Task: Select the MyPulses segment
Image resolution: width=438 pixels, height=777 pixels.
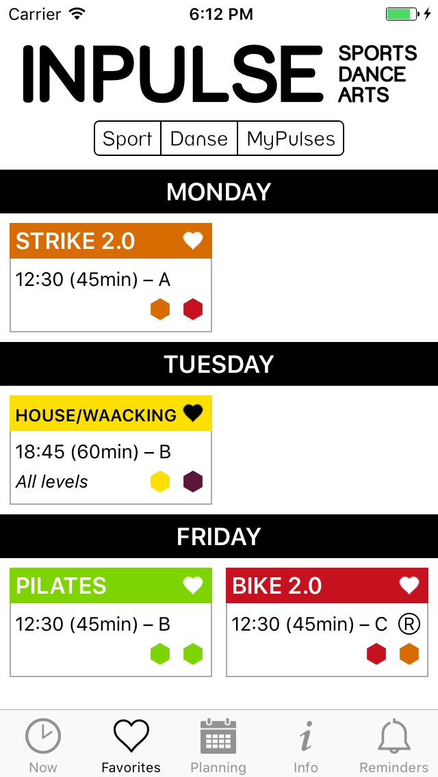Action: [291, 139]
